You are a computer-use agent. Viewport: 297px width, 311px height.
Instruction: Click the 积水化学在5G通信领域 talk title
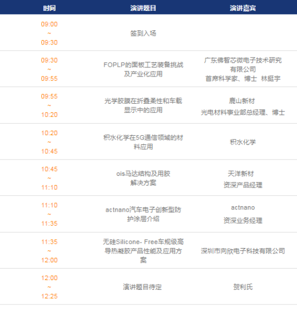pos(143,142)
